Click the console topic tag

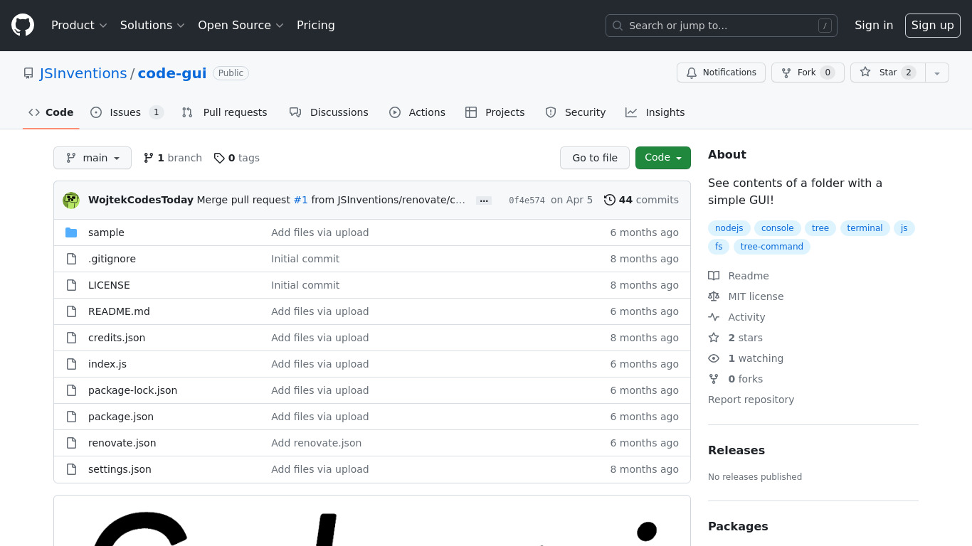777,228
